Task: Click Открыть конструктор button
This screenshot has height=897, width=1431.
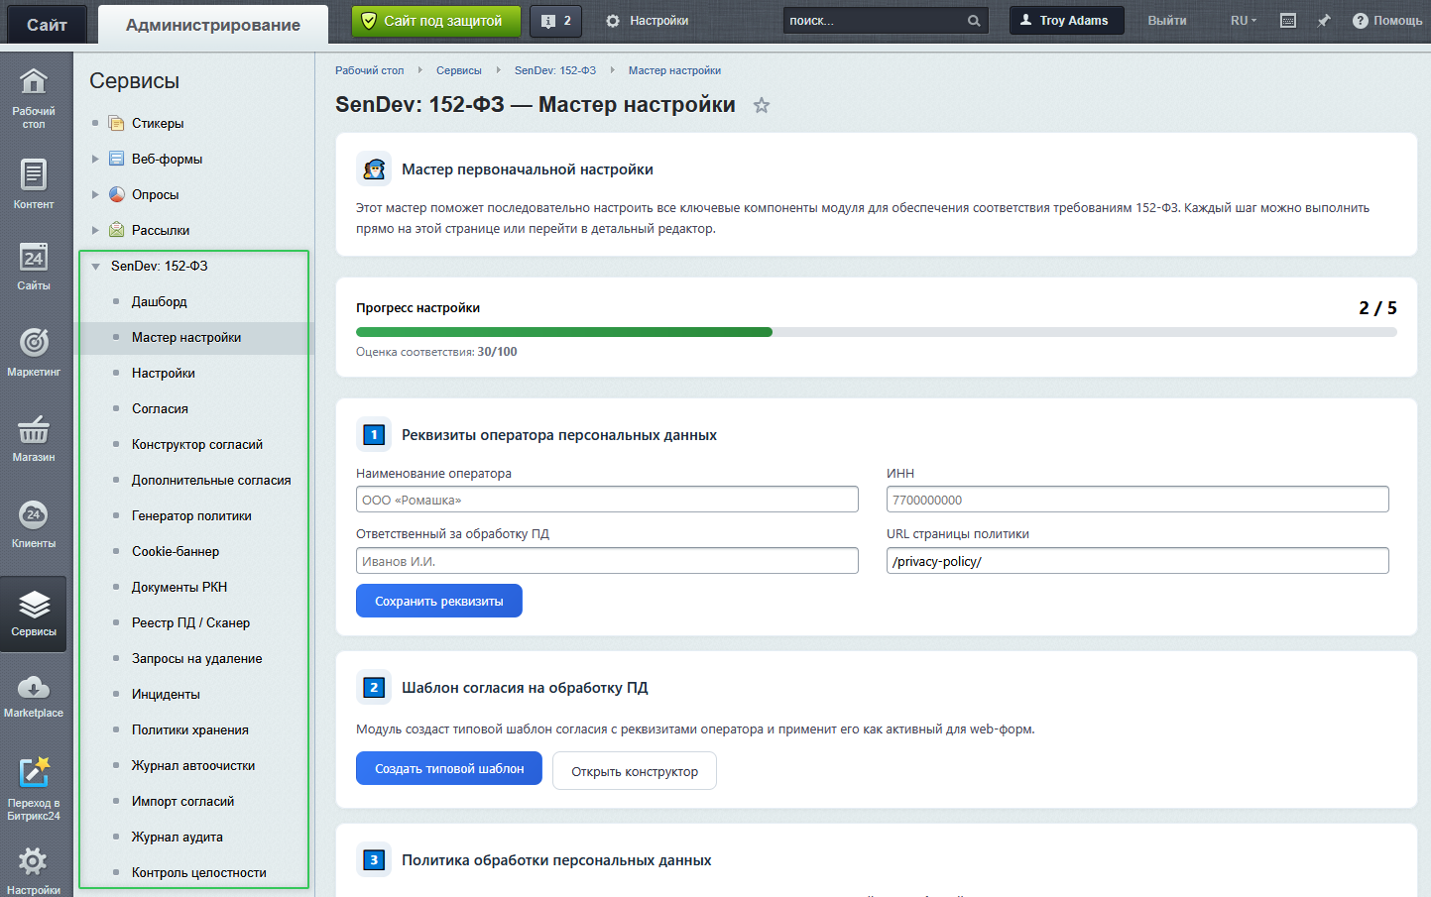Action: click(x=635, y=771)
